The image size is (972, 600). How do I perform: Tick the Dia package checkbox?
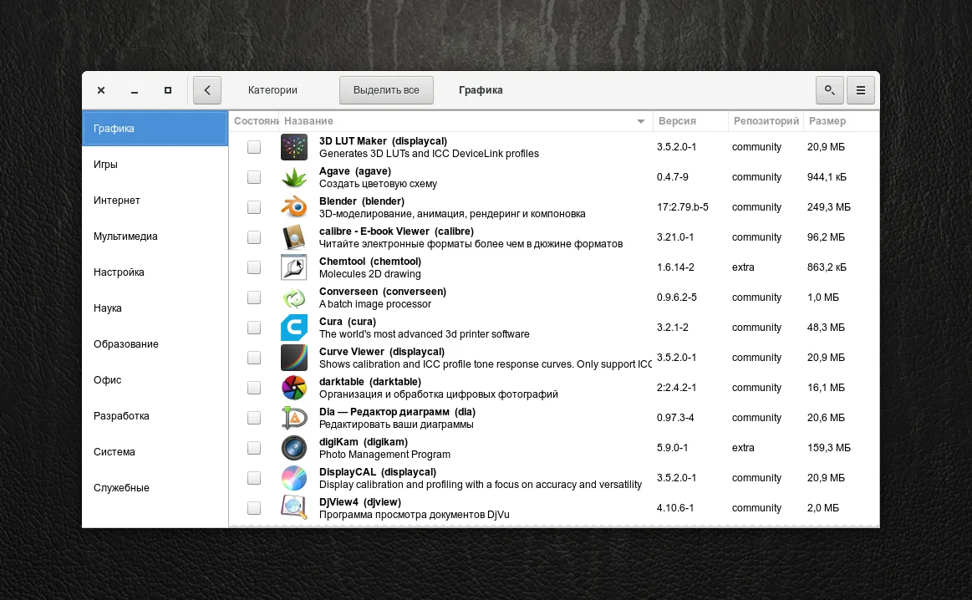click(254, 418)
